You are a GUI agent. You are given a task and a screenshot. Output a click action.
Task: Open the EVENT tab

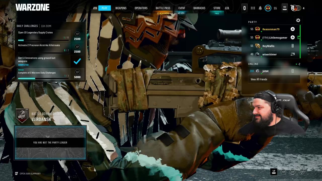[x=182, y=8]
